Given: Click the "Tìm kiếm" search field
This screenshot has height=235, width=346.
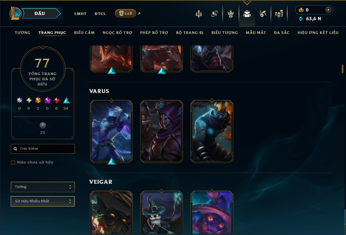Looking at the screenshot, I should (x=42, y=149).
